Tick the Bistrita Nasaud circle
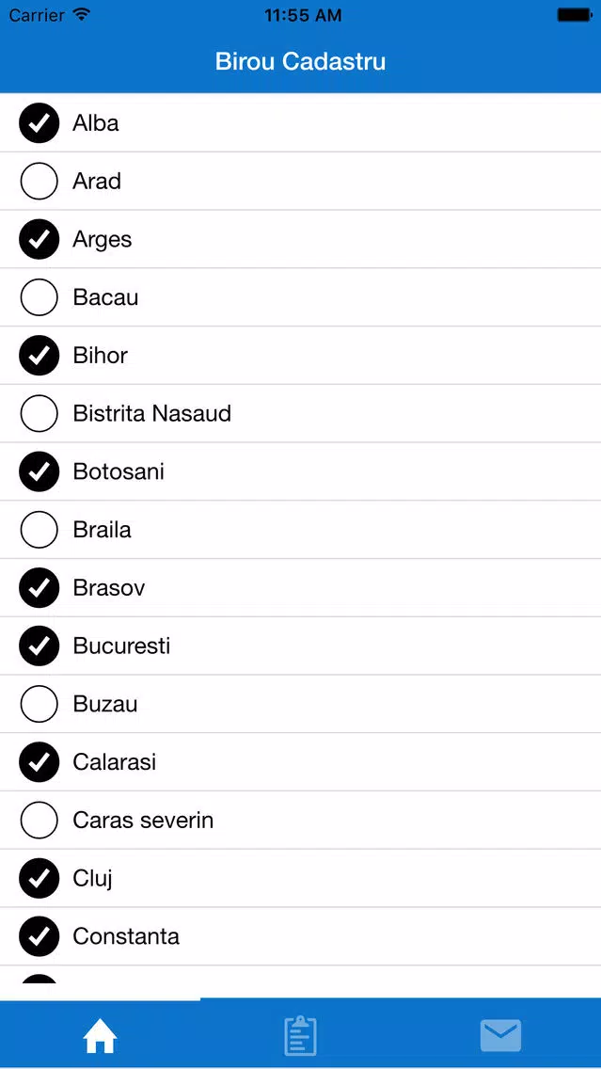Screen dimensions: 601x1069 39,413
